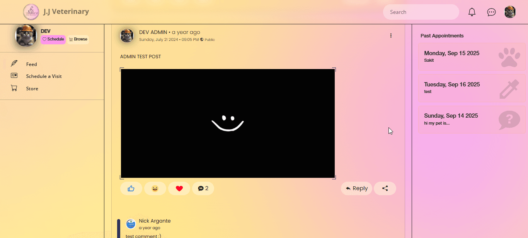Image resolution: width=528 pixels, height=238 pixels.
Task: Toggle the red heart reaction
Action: pos(179,189)
